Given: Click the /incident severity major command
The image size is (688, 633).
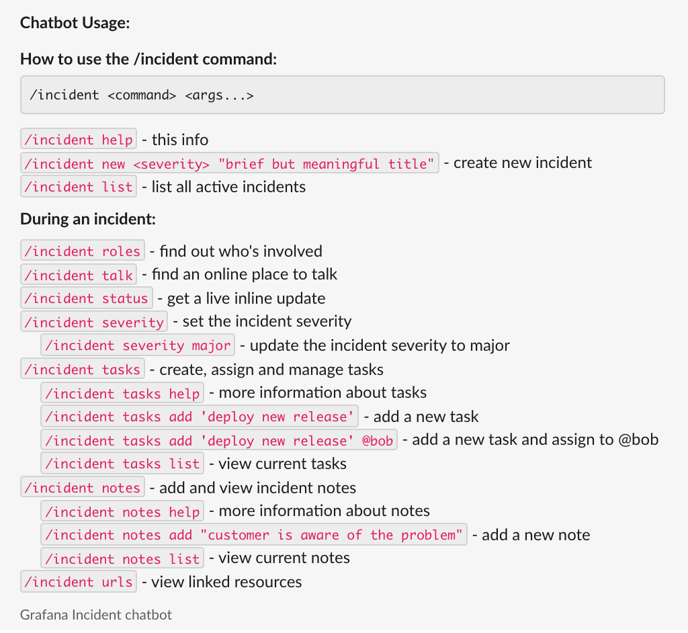Looking at the screenshot, I should click(138, 345).
